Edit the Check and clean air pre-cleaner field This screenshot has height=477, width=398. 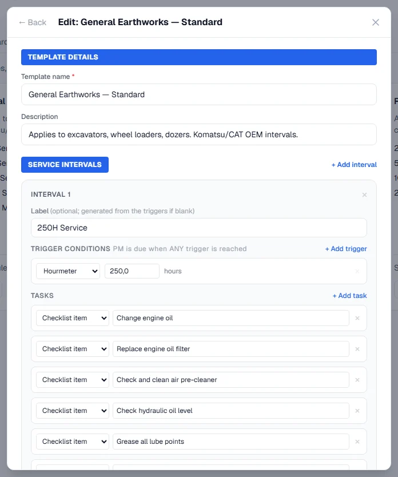[x=231, y=380]
